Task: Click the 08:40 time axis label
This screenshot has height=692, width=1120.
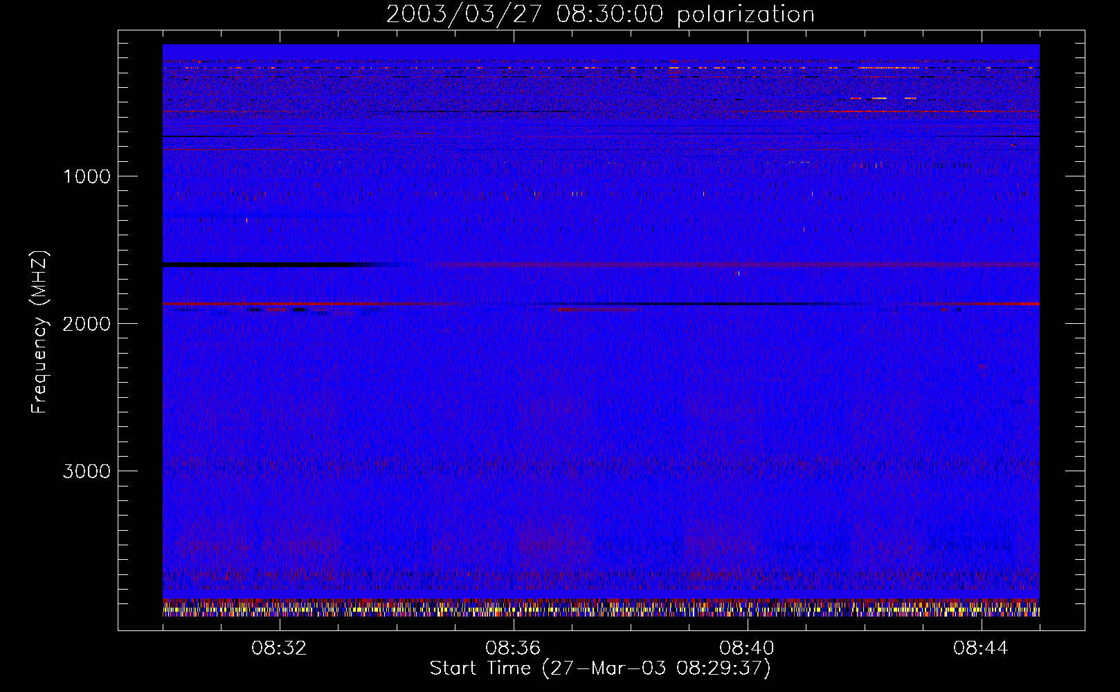Action: click(x=747, y=648)
